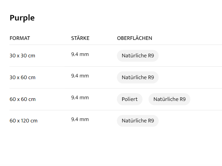Click 9.4 mm thickness in 30 x 30 cm row
The height and width of the screenshot is (166, 222).
(x=80, y=54)
